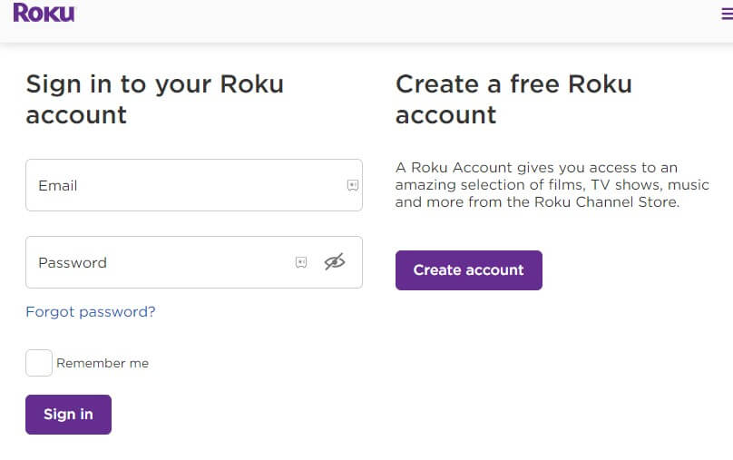Click the autofill icon in Password field
Viewport: 733px width, 460px height.
tap(301, 262)
